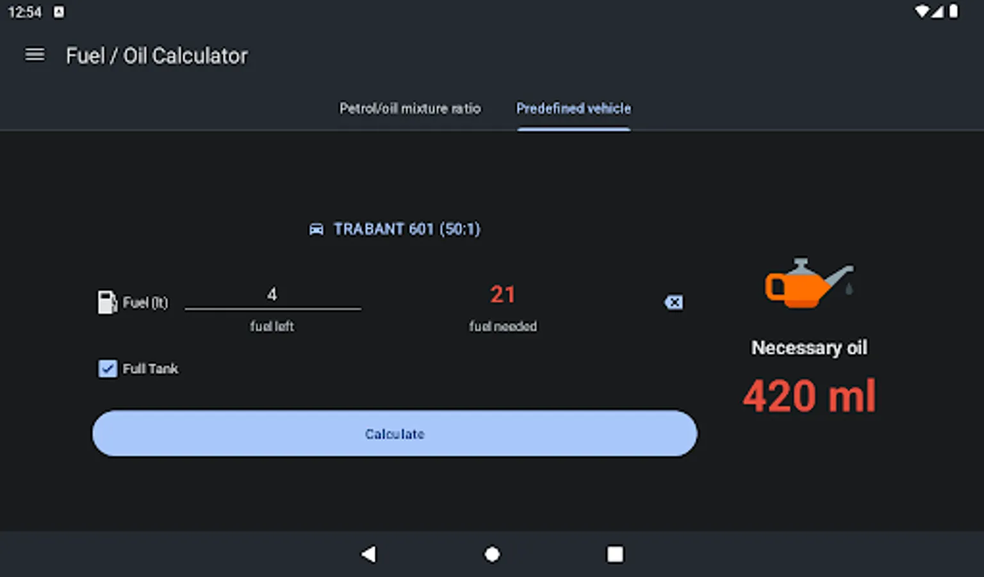Click the car icon beside Trabant 601
984x577 pixels.
tap(316, 230)
